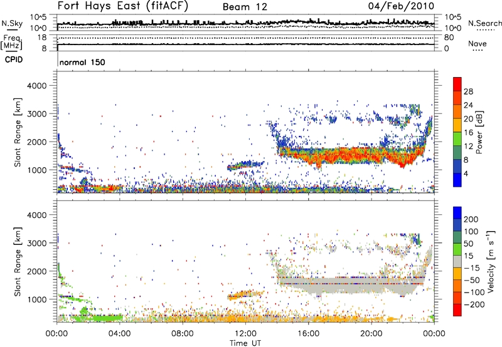
Task: Click the 'N.Search' legend label
Action: [x=484, y=23]
